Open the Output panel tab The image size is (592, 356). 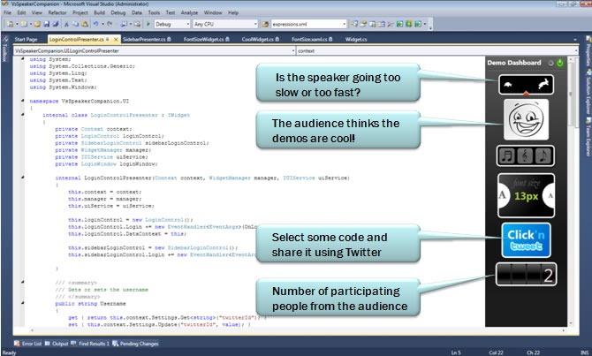57,344
